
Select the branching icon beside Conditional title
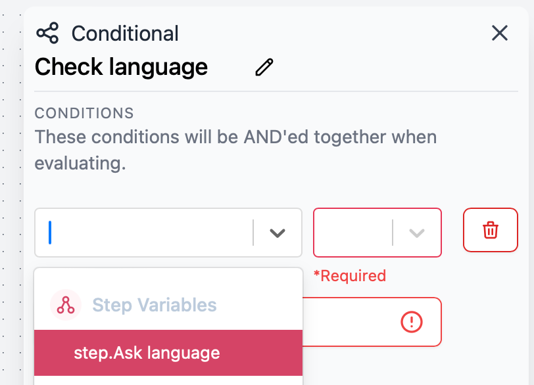pyautogui.click(x=48, y=32)
